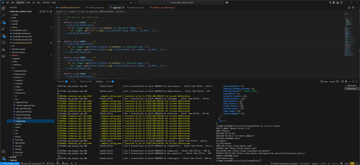
Task: Open the Explorer view in the activity bar
Action: pos(4,9)
